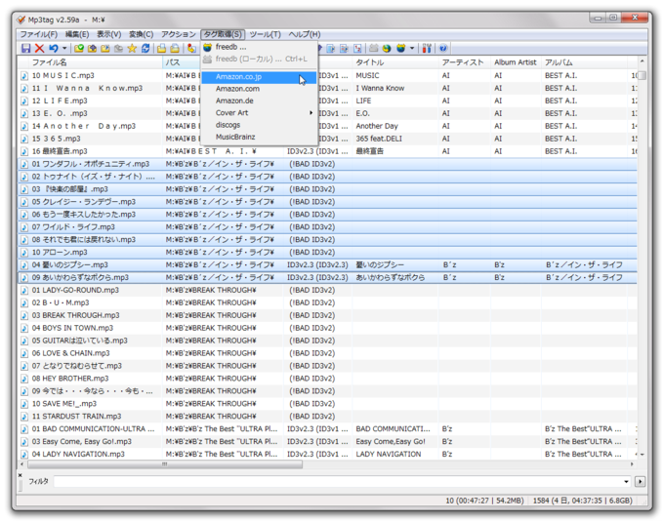Click status bar total 1584 files entry
Image resolution: width=664 pixels, height=522 pixels.
(582, 501)
